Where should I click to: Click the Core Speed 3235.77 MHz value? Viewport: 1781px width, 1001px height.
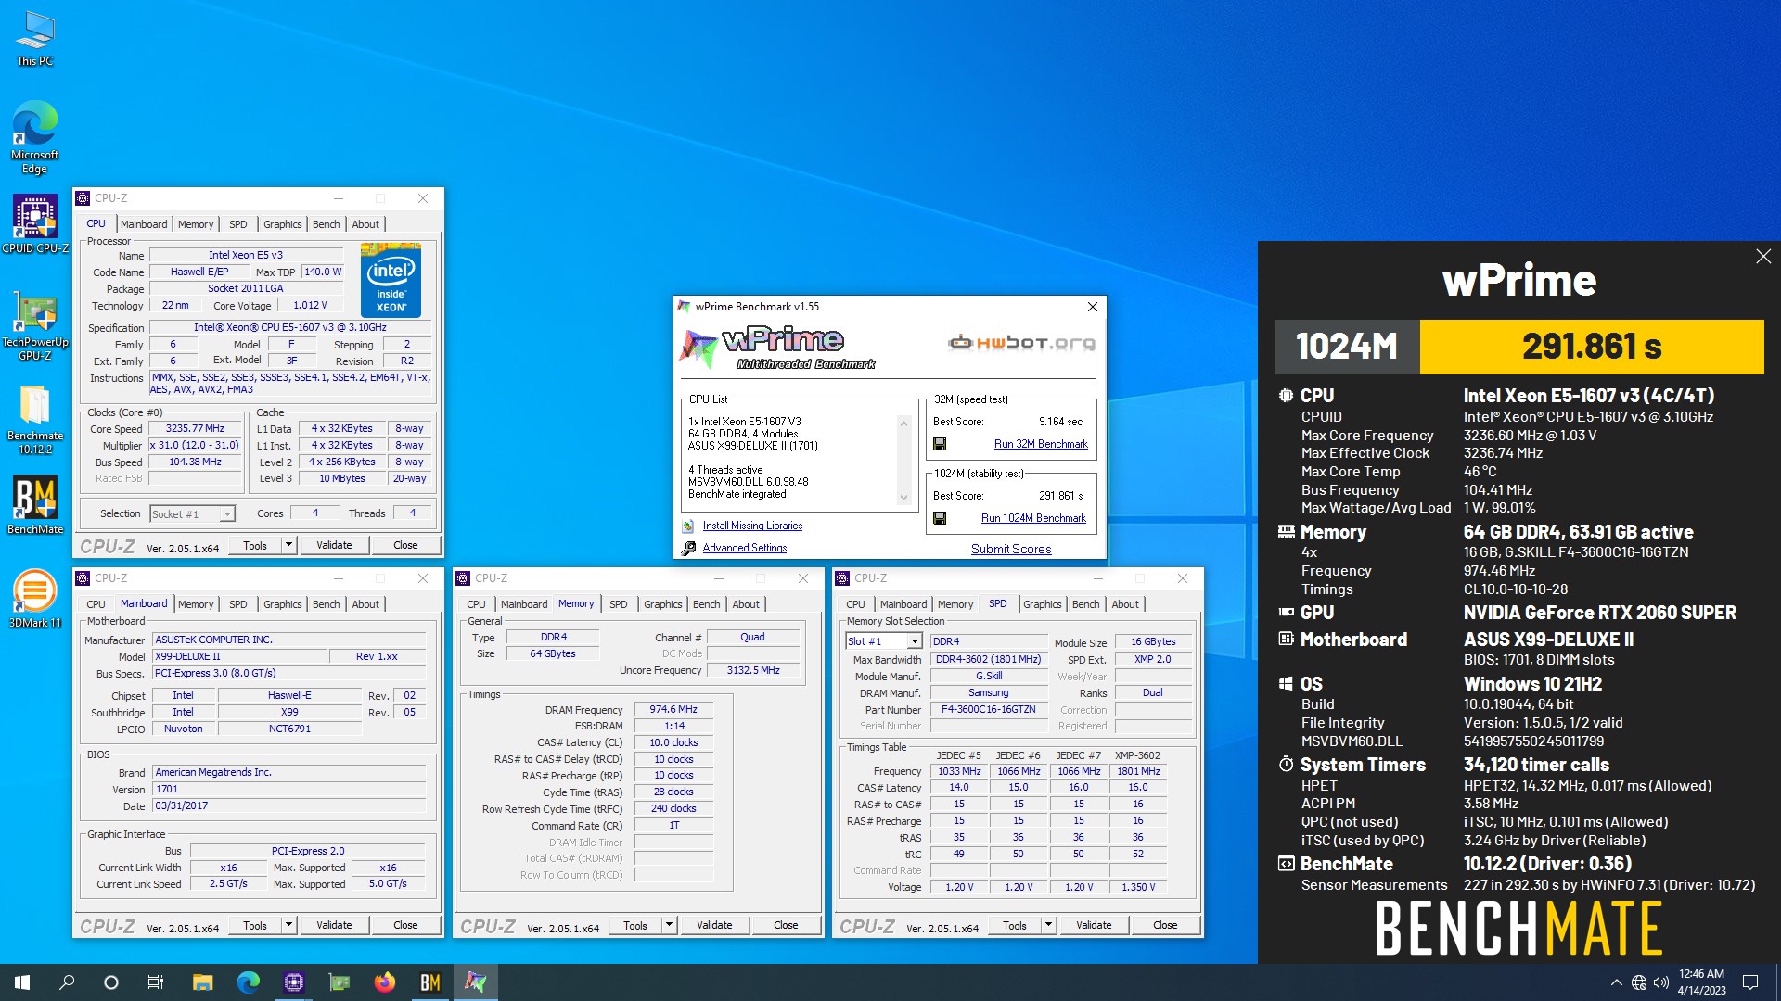(x=195, y=428)
